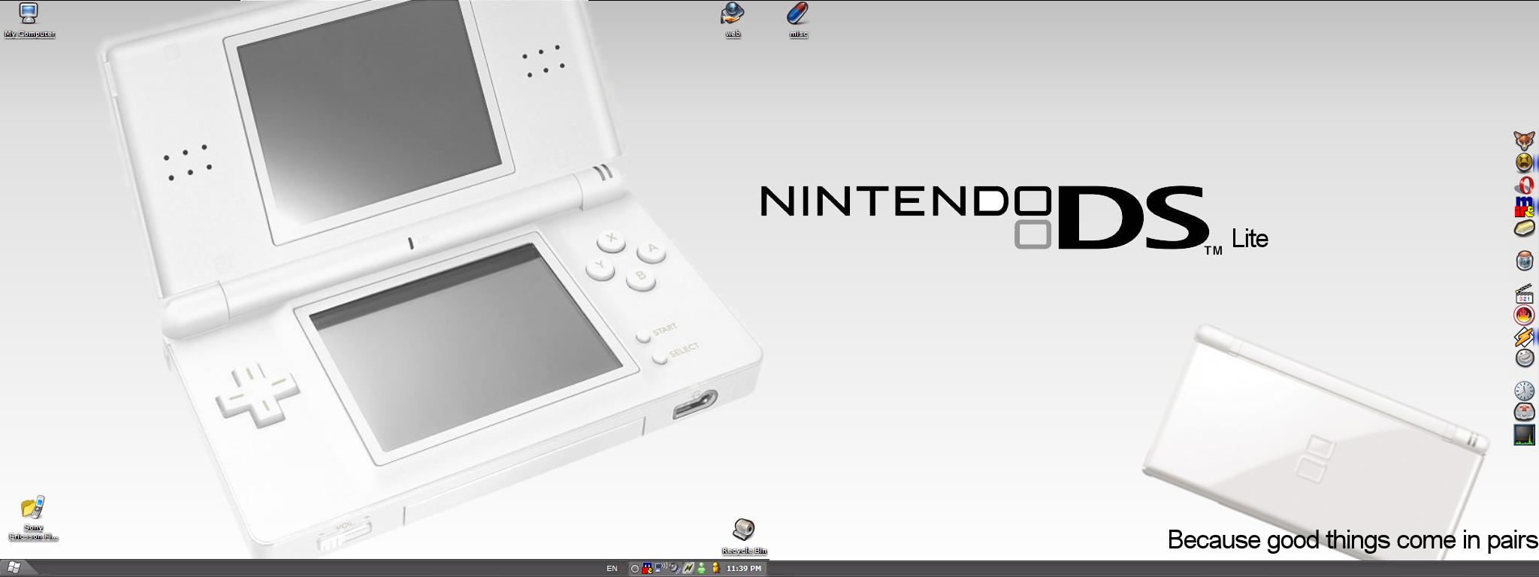
Task: Open the web folder on the desktop
Action: (733, 20)
